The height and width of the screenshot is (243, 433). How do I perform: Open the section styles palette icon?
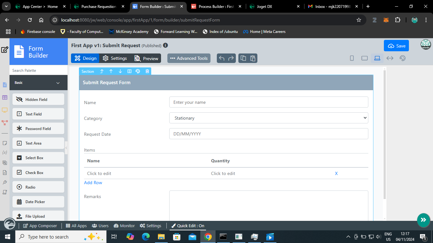tap(138, 71)
